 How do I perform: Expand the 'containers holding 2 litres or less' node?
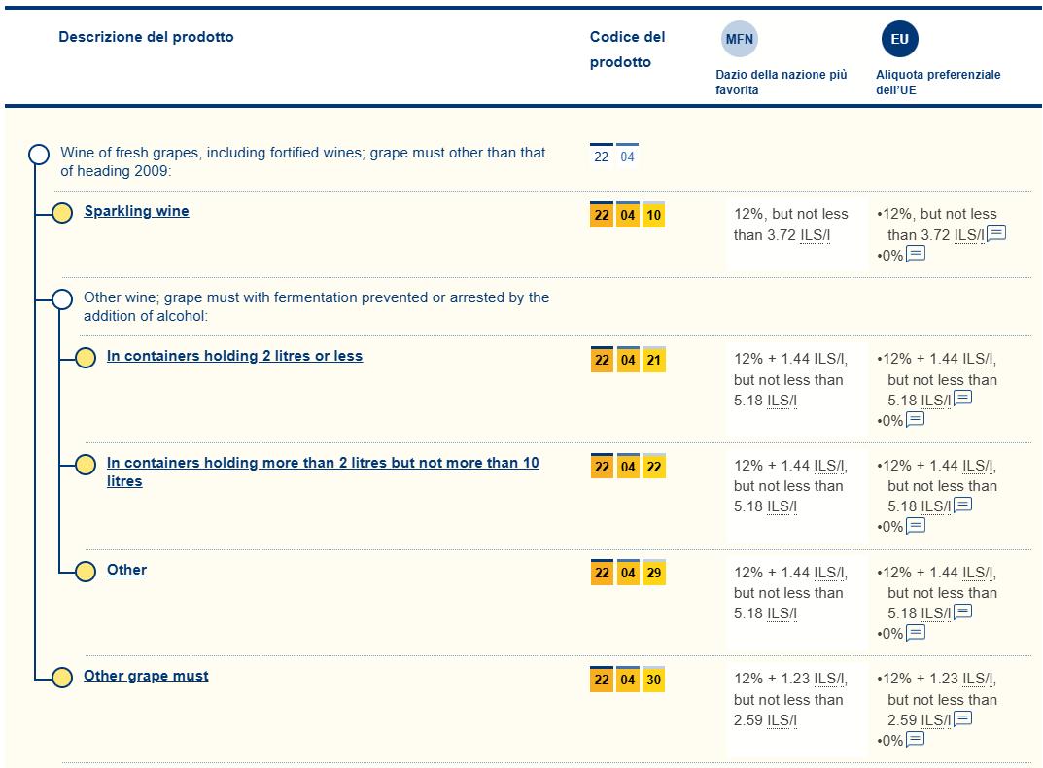(86, 358)
